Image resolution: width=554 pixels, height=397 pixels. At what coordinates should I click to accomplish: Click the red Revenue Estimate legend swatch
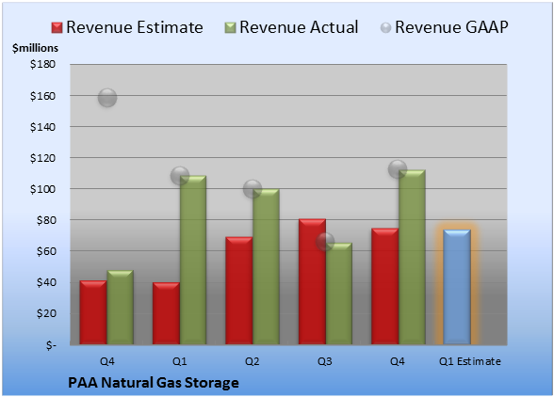coord(57,27)
